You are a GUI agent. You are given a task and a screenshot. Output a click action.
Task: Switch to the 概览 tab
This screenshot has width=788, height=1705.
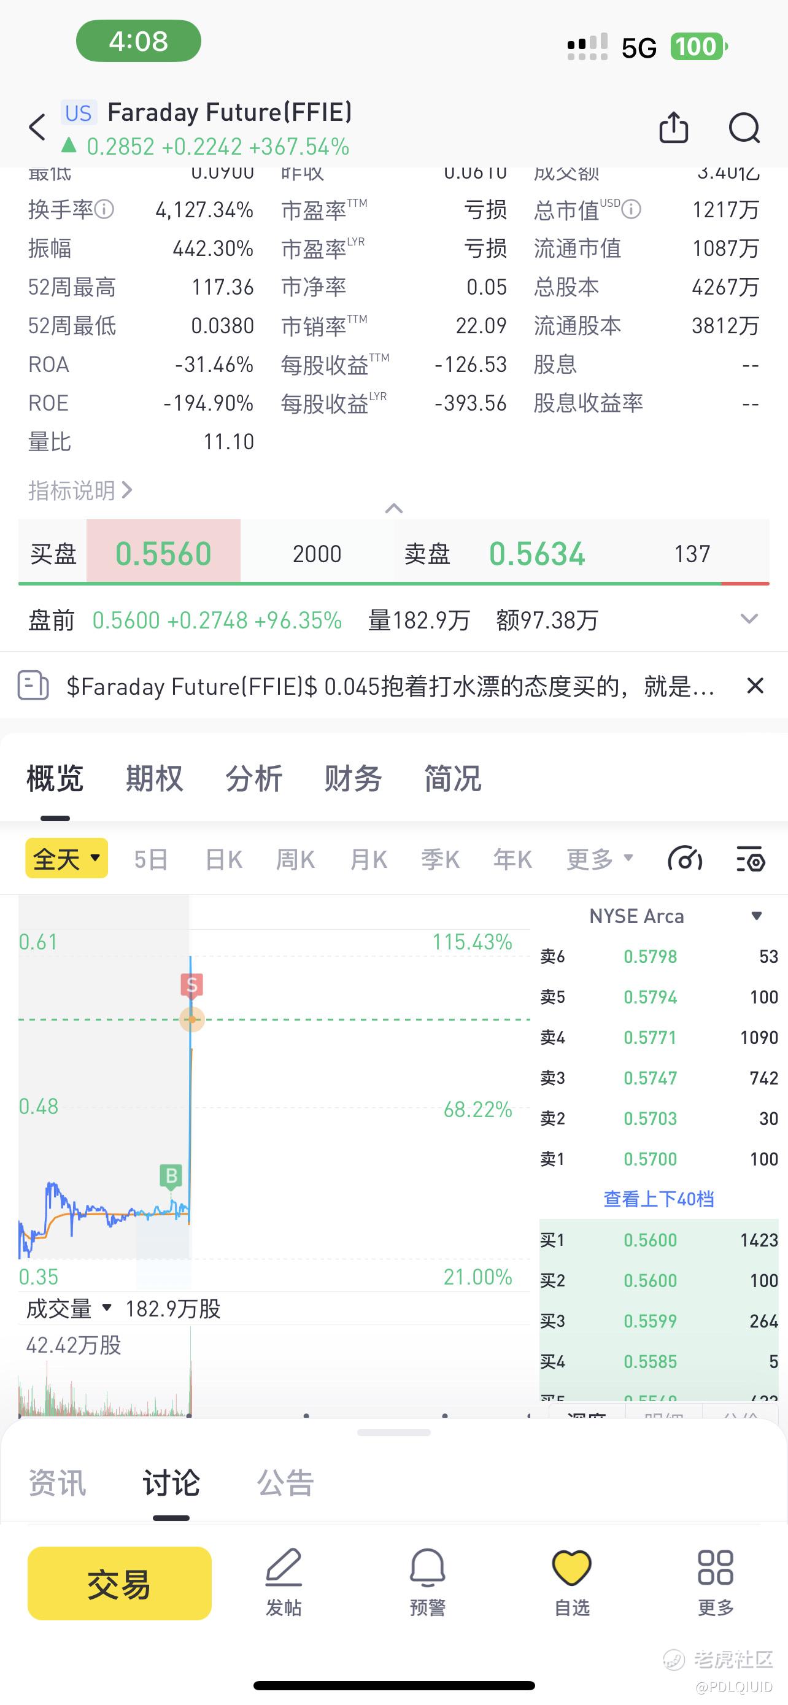tap(55, 778)
